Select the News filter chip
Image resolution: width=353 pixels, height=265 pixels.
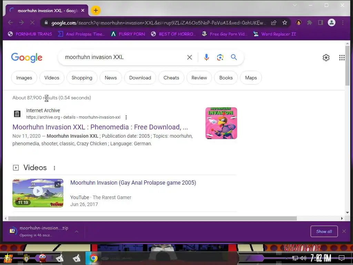111,78
